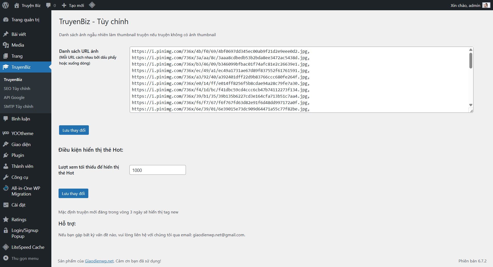Viewport: 493px width, 267px height.
Task: Open the Media menu label
Action: [18, 45]
